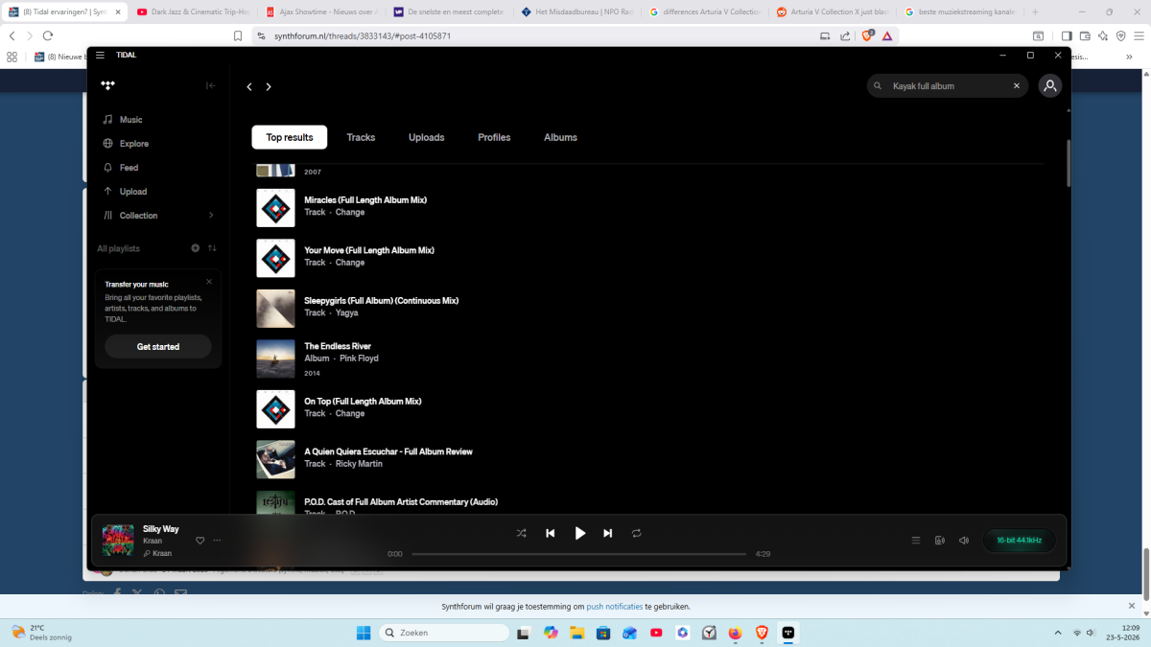This screenshot has width=1151, height=647.
Task: Click the search field with Kayak full album
Action: pos(948,86)
